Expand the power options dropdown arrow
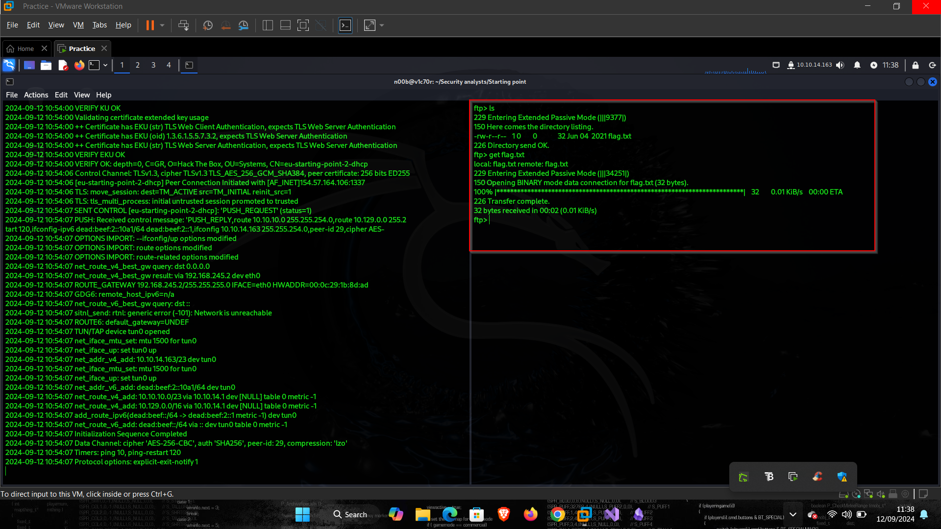Image resolution: width=941 pixels, height=529 pixels. (x=162, y=25)
